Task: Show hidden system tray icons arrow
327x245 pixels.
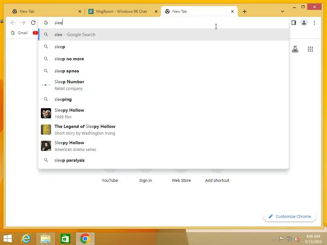Action: (274, 239)
